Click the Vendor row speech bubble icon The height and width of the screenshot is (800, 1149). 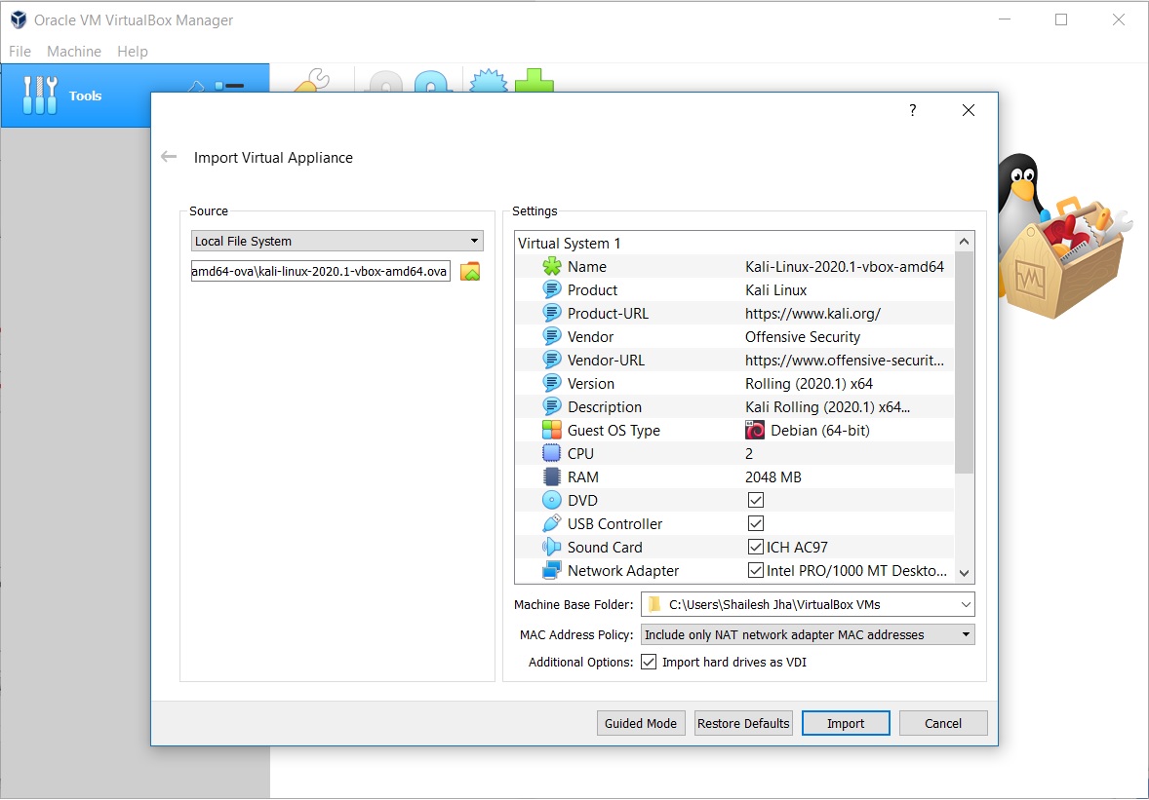coord(552,337)
